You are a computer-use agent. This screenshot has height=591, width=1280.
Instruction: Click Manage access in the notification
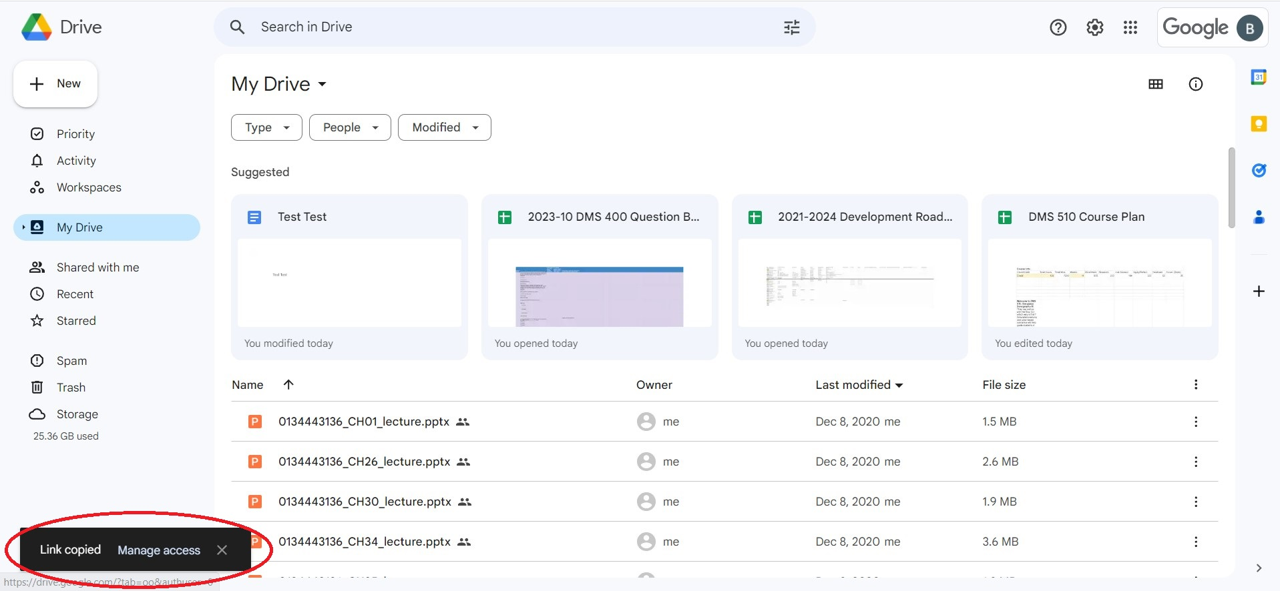pos(159,550)
